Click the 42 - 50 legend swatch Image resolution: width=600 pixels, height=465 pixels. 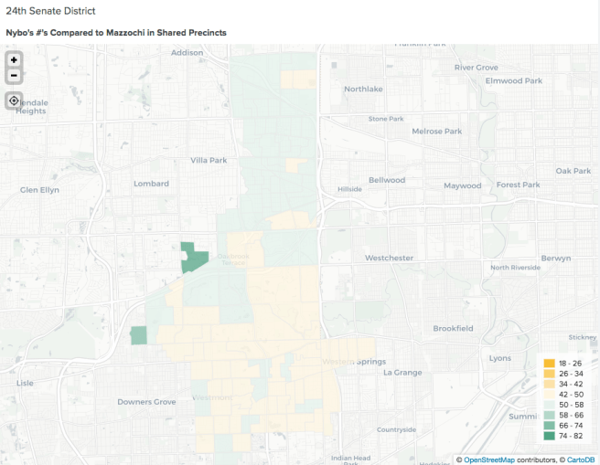click(549, 395)
